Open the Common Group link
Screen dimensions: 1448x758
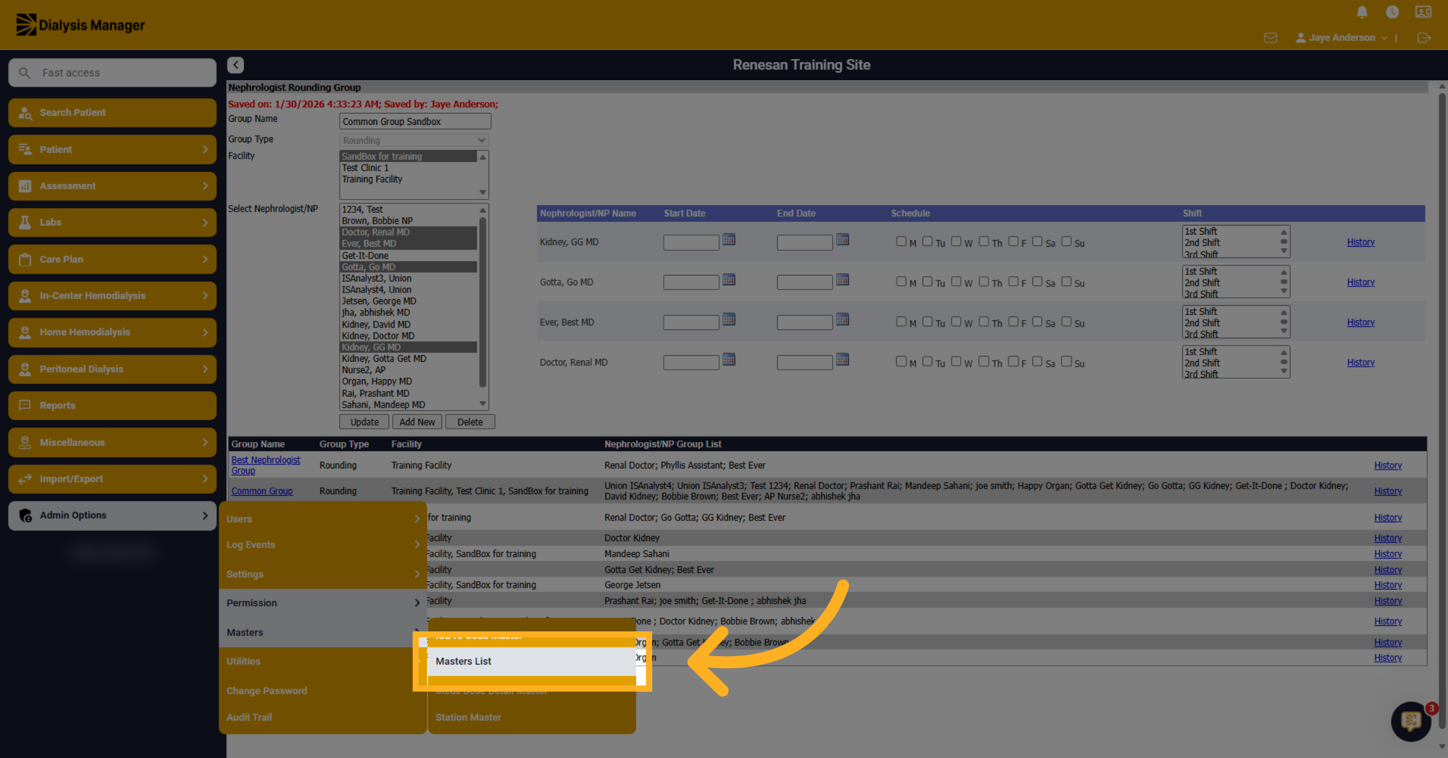coord(262,491)
